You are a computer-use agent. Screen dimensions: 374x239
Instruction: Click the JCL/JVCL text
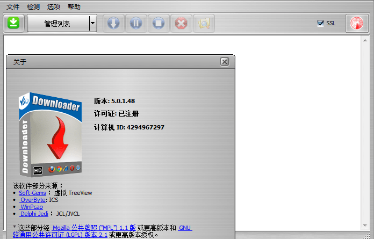point(68,214)
